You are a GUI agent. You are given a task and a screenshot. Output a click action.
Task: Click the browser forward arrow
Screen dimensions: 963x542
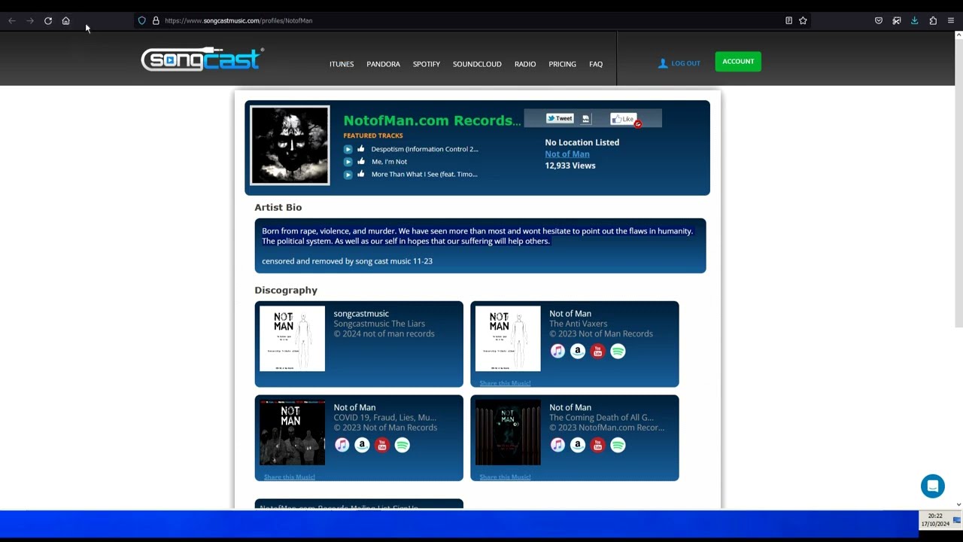click(30, 20)
